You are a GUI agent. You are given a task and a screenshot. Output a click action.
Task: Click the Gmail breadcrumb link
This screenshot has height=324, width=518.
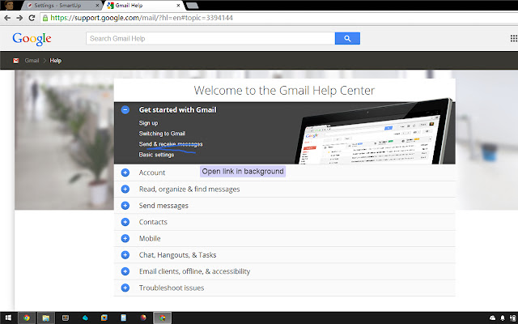[x=32, y=61]
